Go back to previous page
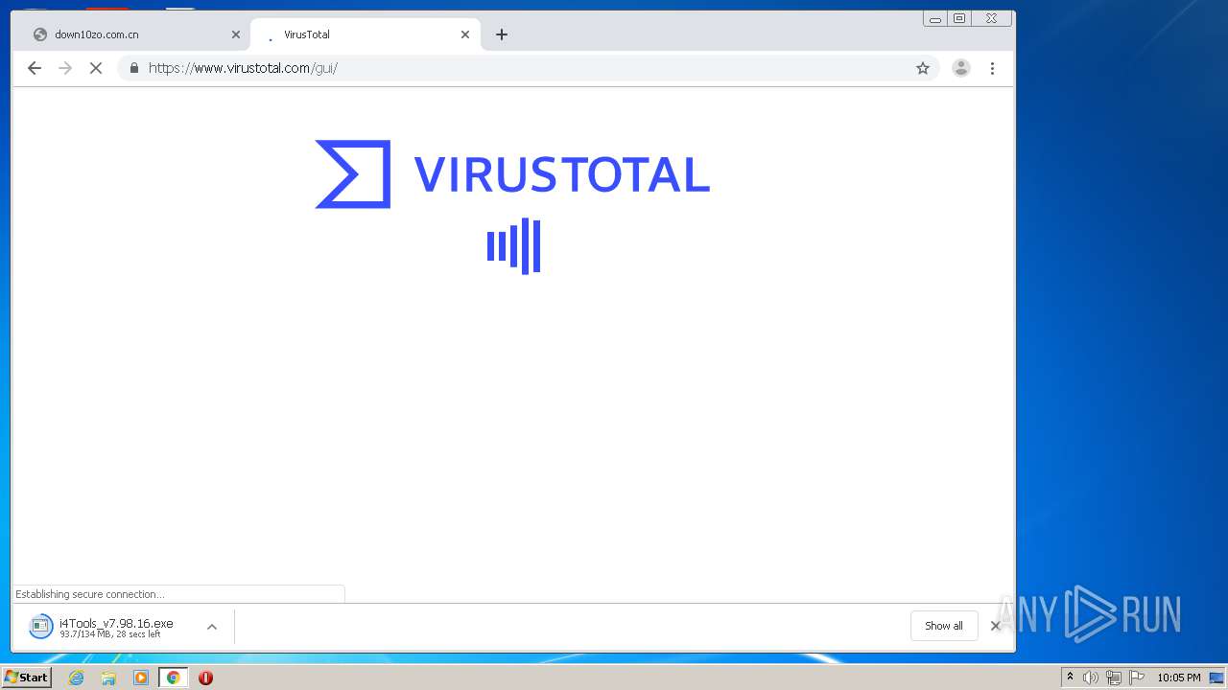 [x=35, y=68]
